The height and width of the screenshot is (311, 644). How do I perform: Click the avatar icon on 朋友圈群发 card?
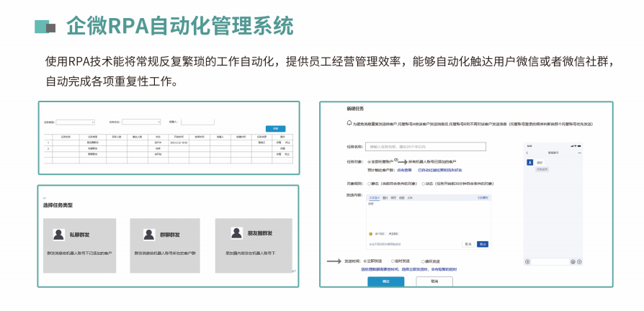[x=236, y=233]
